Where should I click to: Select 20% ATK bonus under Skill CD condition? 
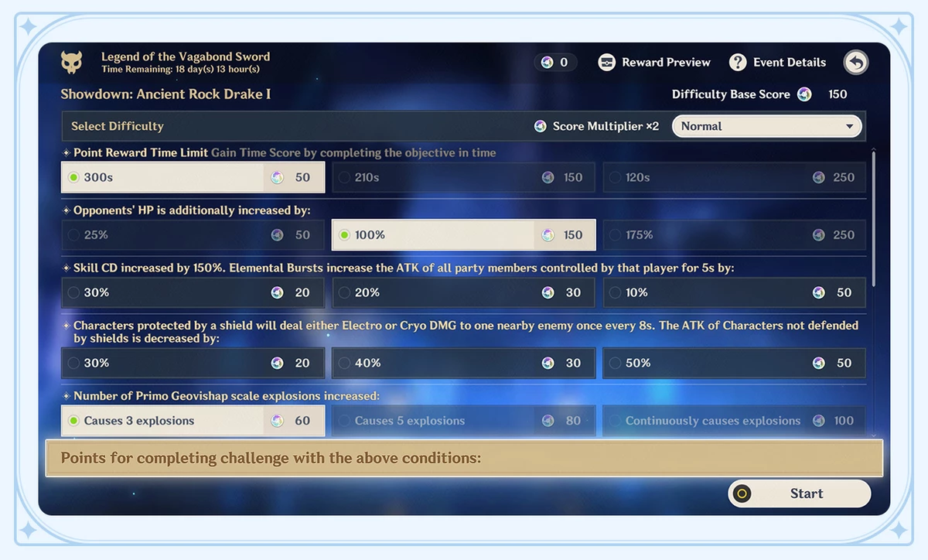(464, 292)
